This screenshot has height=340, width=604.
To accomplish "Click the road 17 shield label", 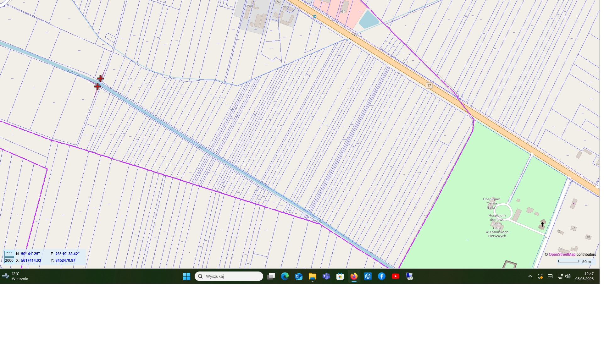I will click(429, 85).
